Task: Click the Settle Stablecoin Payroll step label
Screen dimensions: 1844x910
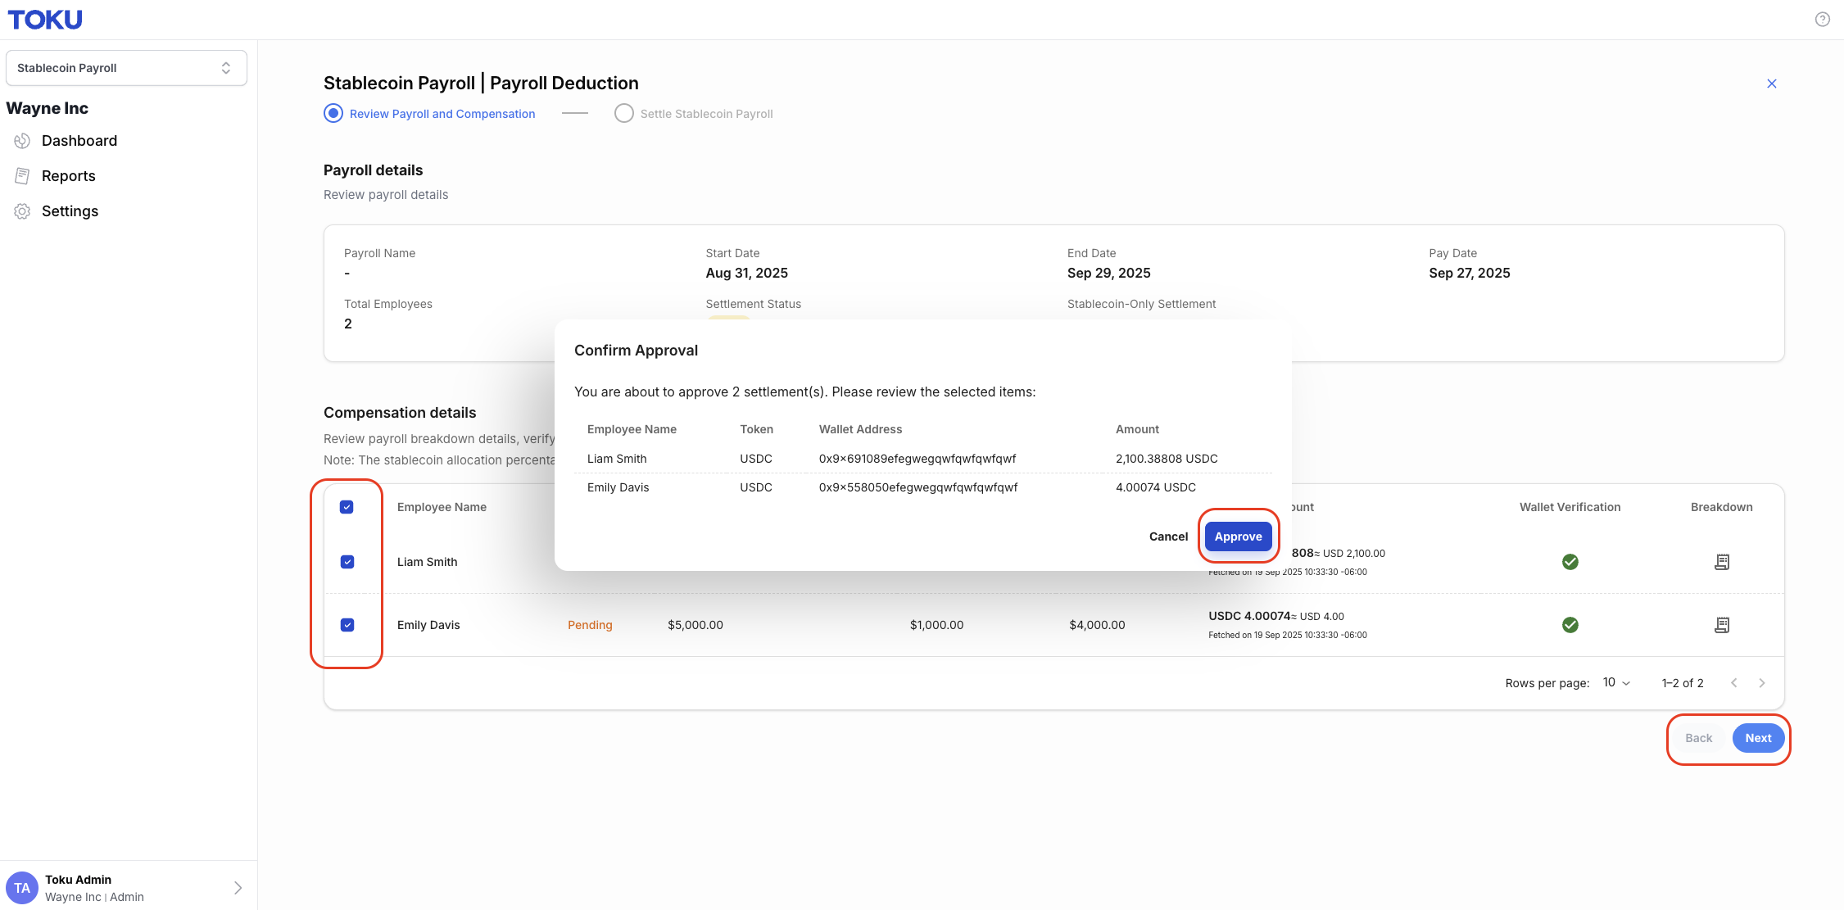Action: pos(706,114)
